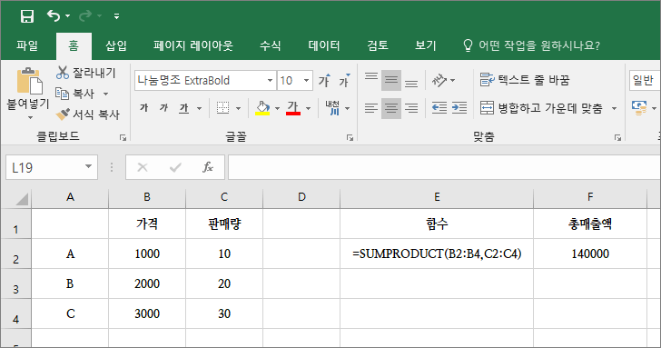
Task: Click the 내천 phonetic guide icon
Action: (x=332, y=108)
